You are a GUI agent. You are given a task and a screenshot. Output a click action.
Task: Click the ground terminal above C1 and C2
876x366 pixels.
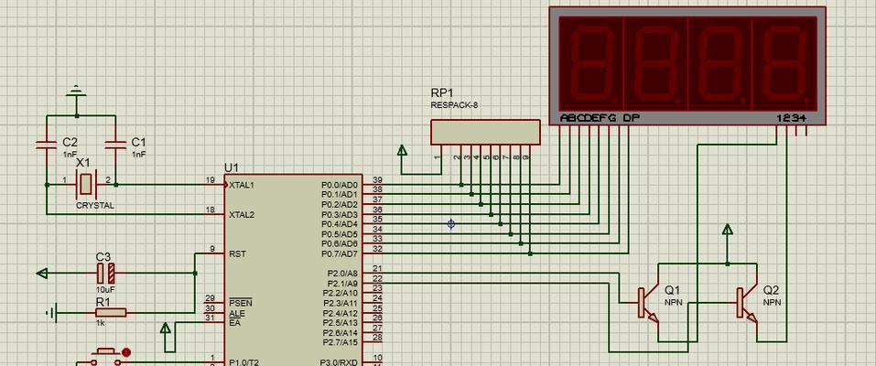(77, 92)
